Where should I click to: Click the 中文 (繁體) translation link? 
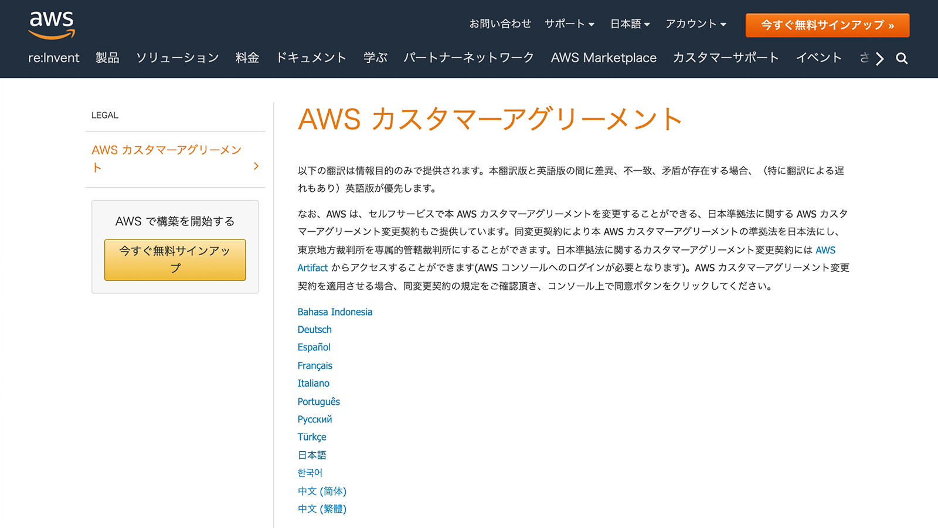point(322,509)
